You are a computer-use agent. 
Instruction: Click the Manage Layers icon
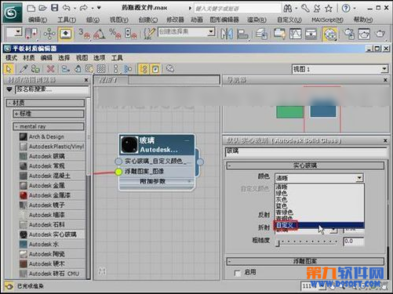coord(261,34)
